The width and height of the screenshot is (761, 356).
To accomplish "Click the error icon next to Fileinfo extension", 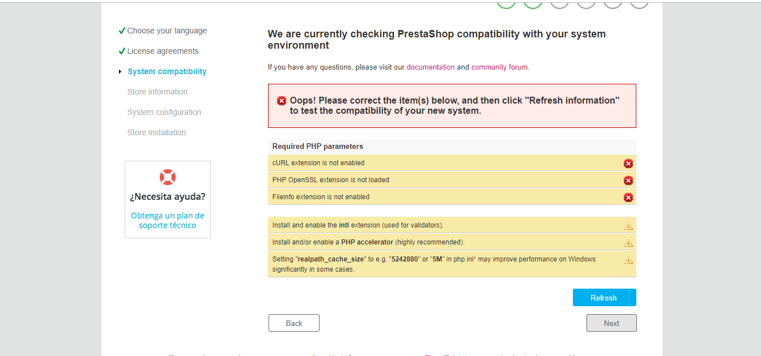I will point(628,198).
